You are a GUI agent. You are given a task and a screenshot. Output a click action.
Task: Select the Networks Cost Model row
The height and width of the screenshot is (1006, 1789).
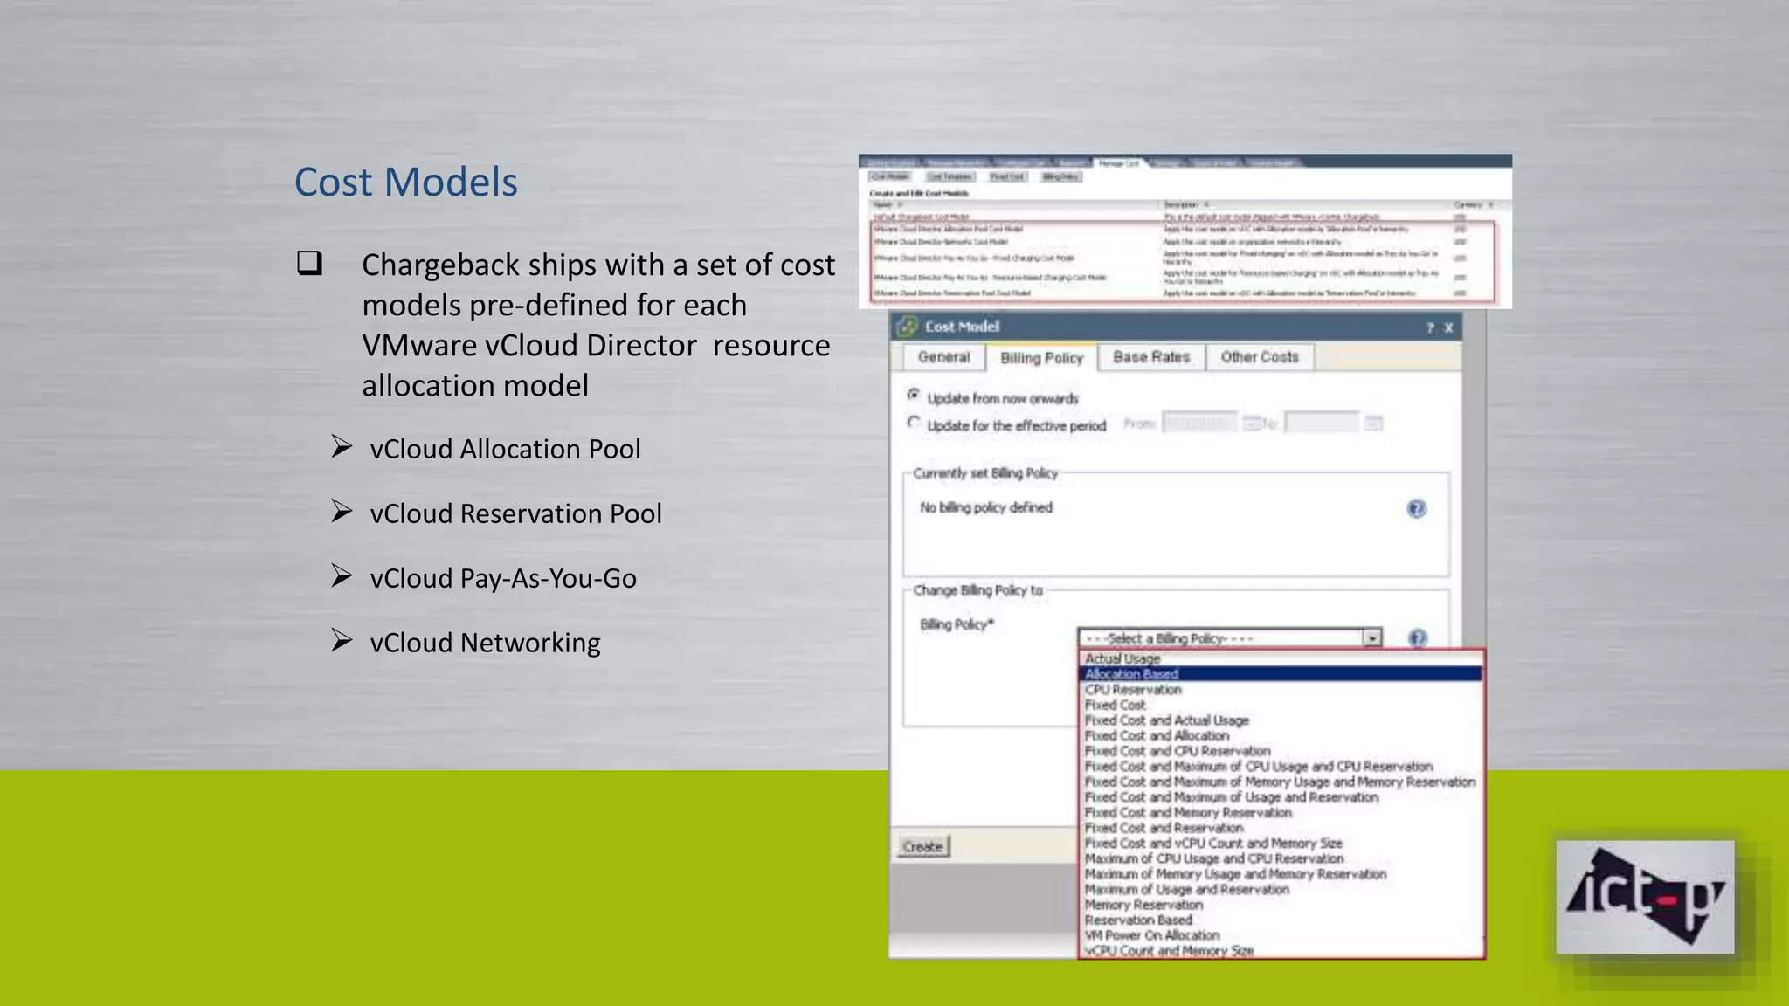(x=1184, y=241)
